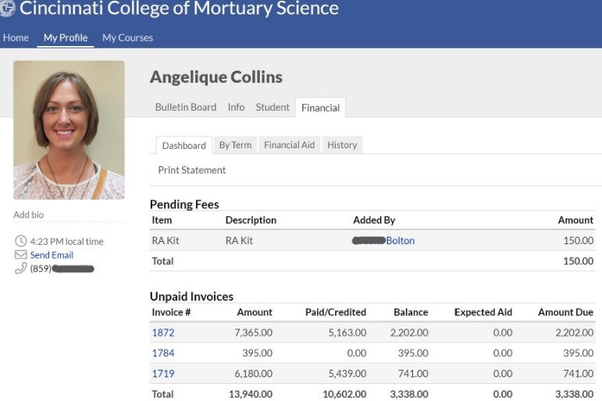The width and height of the screenshot is (602, 401).
Task: Switch to the Info tab
Action: [236, 107]
